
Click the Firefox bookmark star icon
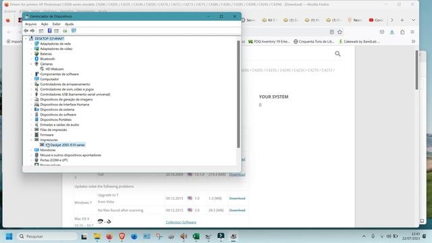point(340,32)
